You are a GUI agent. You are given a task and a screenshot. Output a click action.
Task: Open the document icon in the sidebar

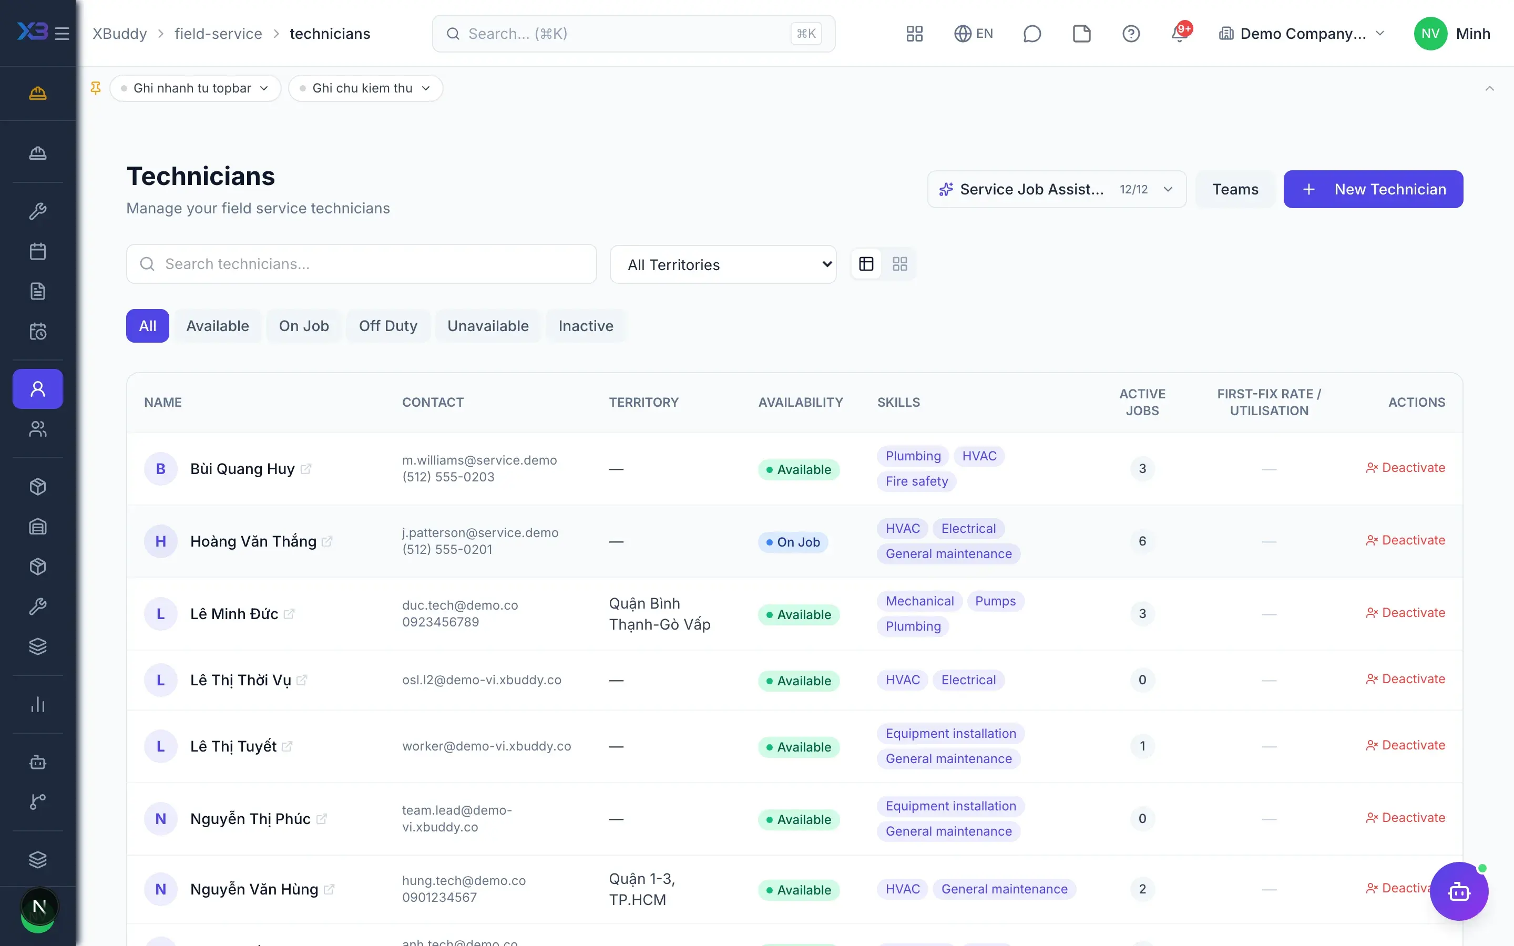point(37,292)
